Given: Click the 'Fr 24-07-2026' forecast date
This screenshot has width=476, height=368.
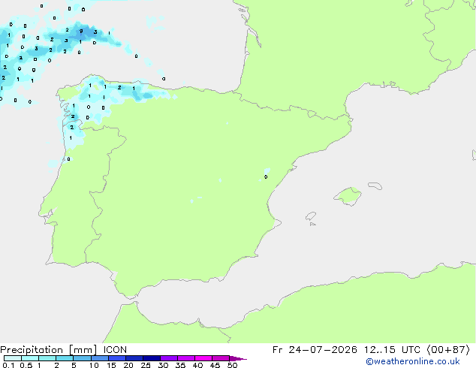Looking at the screenshot, I should pyautogui.click(x=315, y=350).
